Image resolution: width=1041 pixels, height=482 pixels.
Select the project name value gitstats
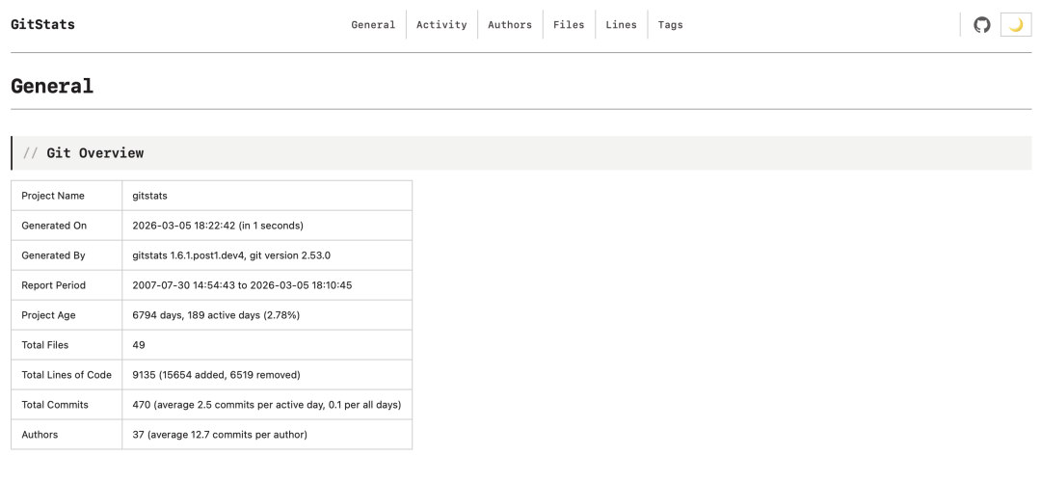pyautogui.click(x=149, y=196)
